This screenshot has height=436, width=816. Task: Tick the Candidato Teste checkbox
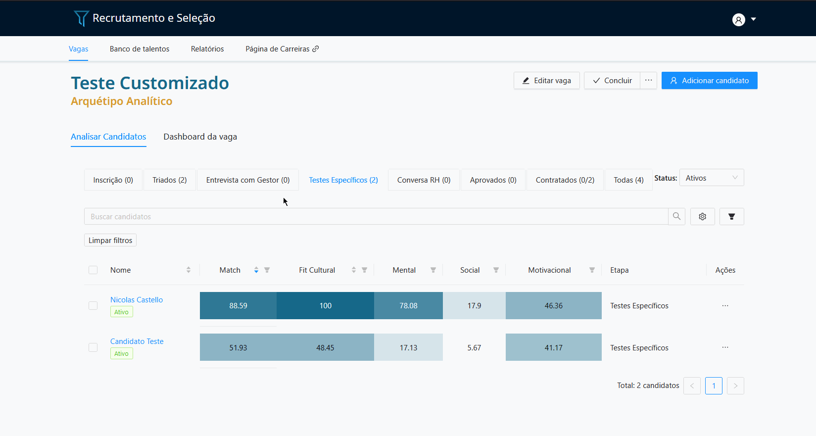pyautogui.click(x=93, y=347)
